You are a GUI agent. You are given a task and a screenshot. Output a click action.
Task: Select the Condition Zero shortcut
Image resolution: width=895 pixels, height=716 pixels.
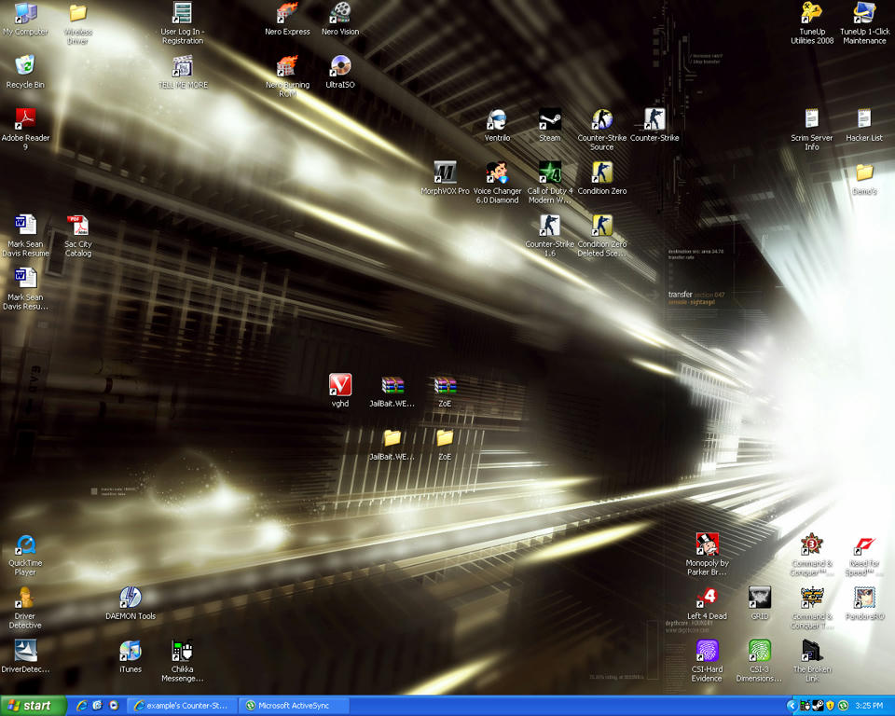tap(602, 179)
